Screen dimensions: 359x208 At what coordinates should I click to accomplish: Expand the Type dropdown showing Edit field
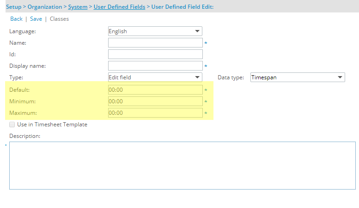pos(155,77)
